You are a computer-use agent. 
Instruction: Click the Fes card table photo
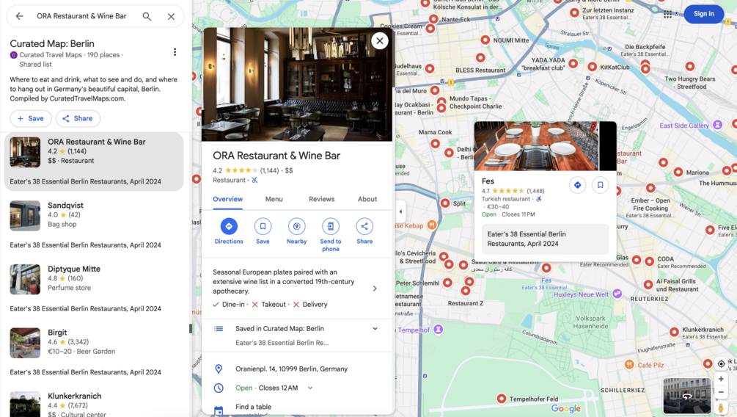[x=536, y=146]
